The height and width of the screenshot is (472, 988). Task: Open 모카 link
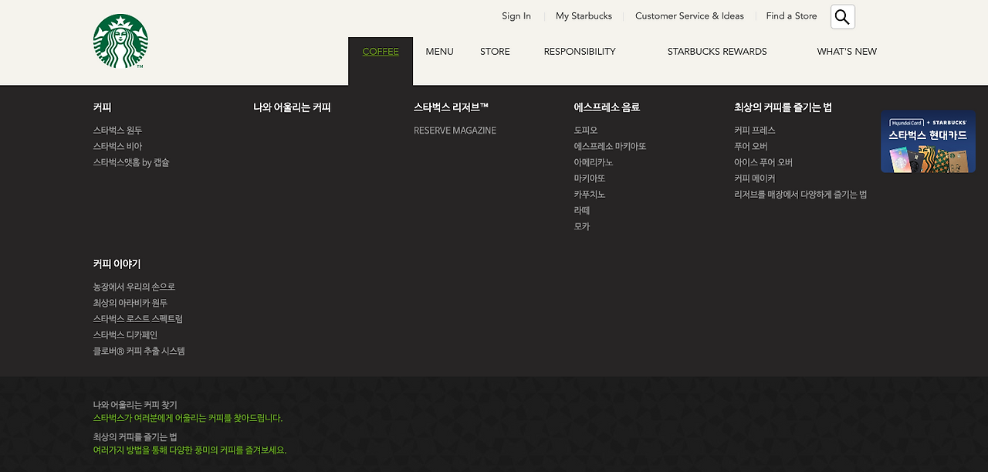click(581, 227)
